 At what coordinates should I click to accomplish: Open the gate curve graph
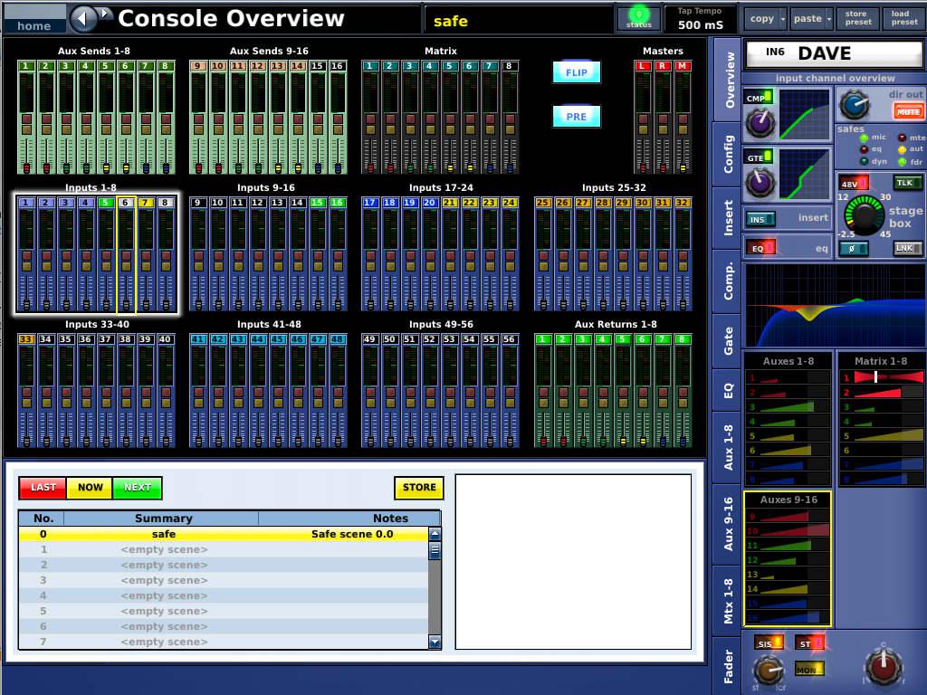(804, 175)
